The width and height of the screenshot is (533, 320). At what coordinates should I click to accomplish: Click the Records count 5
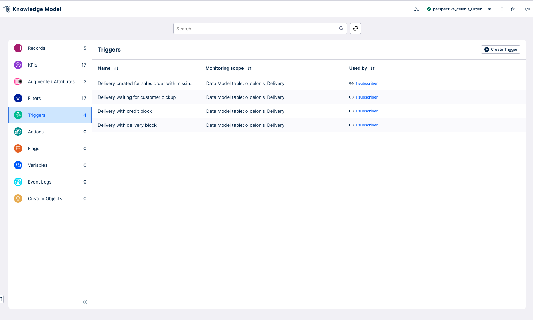(x=85, y=48)
